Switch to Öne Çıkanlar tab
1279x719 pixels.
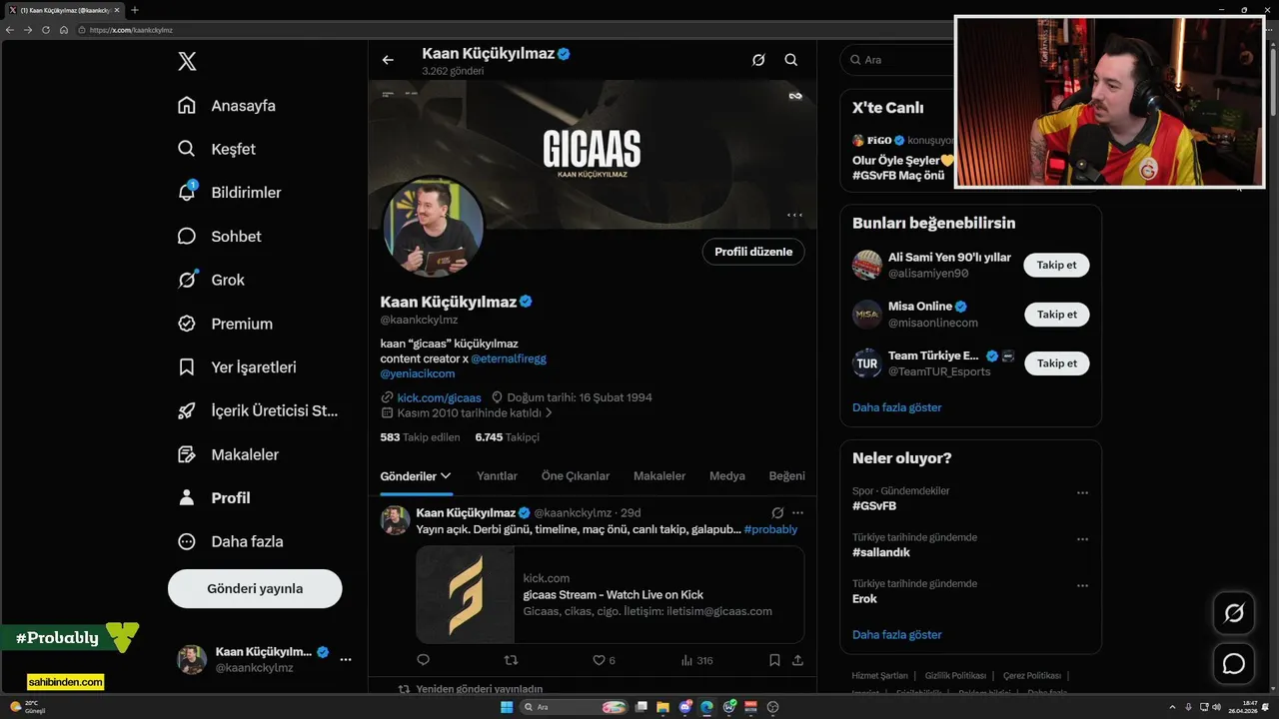[x=576, y=476]
